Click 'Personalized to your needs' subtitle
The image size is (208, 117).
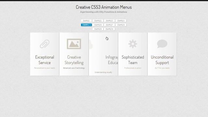tap(45, 68)
